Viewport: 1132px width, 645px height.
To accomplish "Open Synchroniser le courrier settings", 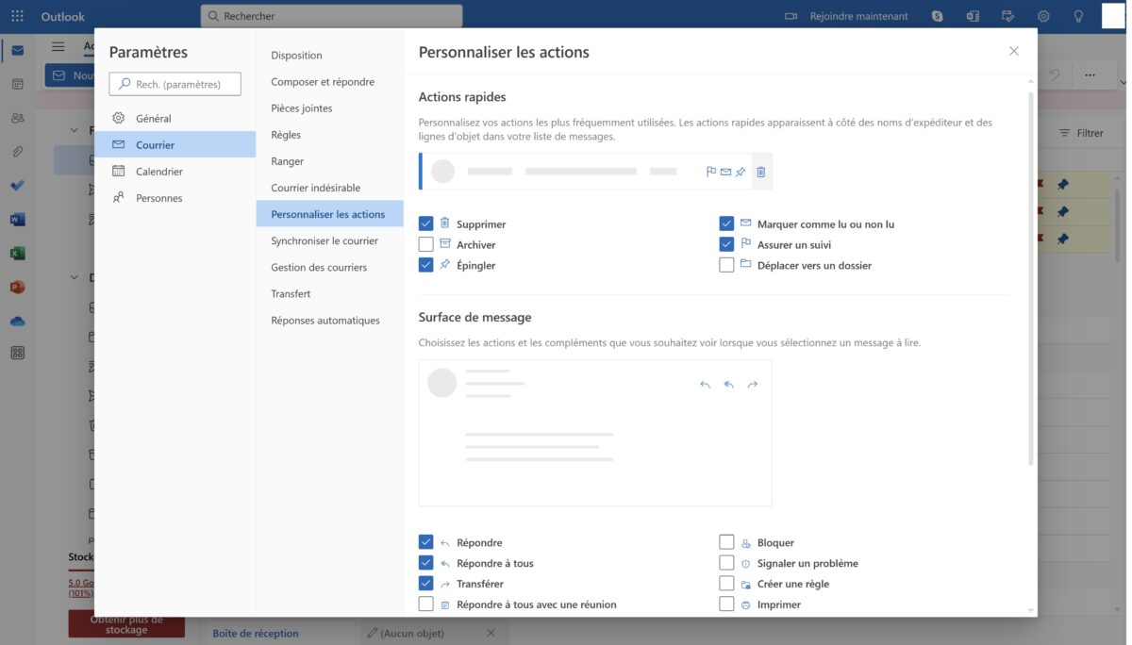I will click(329, 240).
